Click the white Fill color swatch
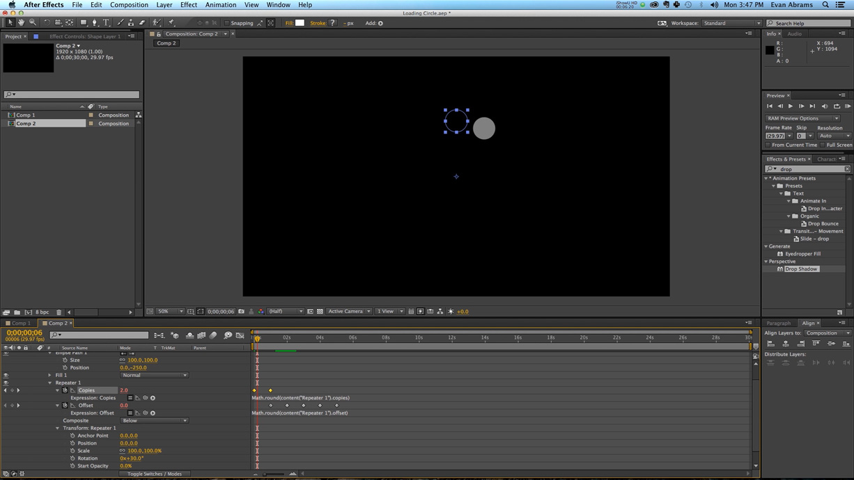 coord(300,23)
